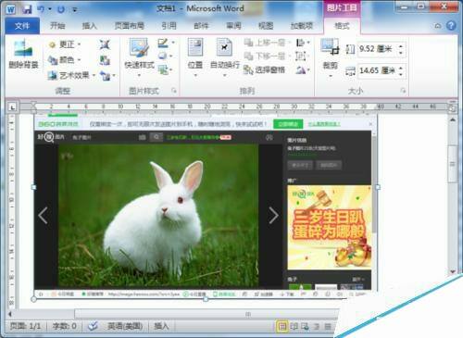
Task: Click the Wrap Text (自动换行) icon
Action: tap(224, 57)
